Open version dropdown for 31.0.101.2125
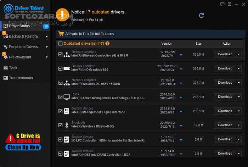The width and height of the screenshot is (248, 167). coord(181,69)
